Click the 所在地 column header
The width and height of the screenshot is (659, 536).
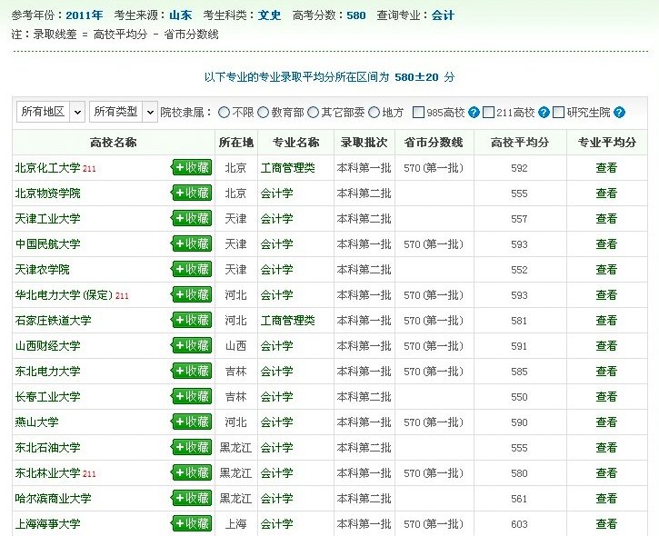pyautogui.click(x=235, y=143)
